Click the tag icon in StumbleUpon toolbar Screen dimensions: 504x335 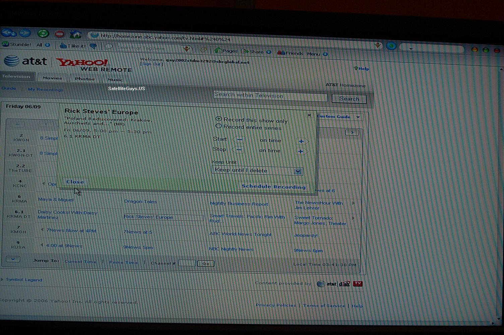pyautogui.click(x=203, y=50)
